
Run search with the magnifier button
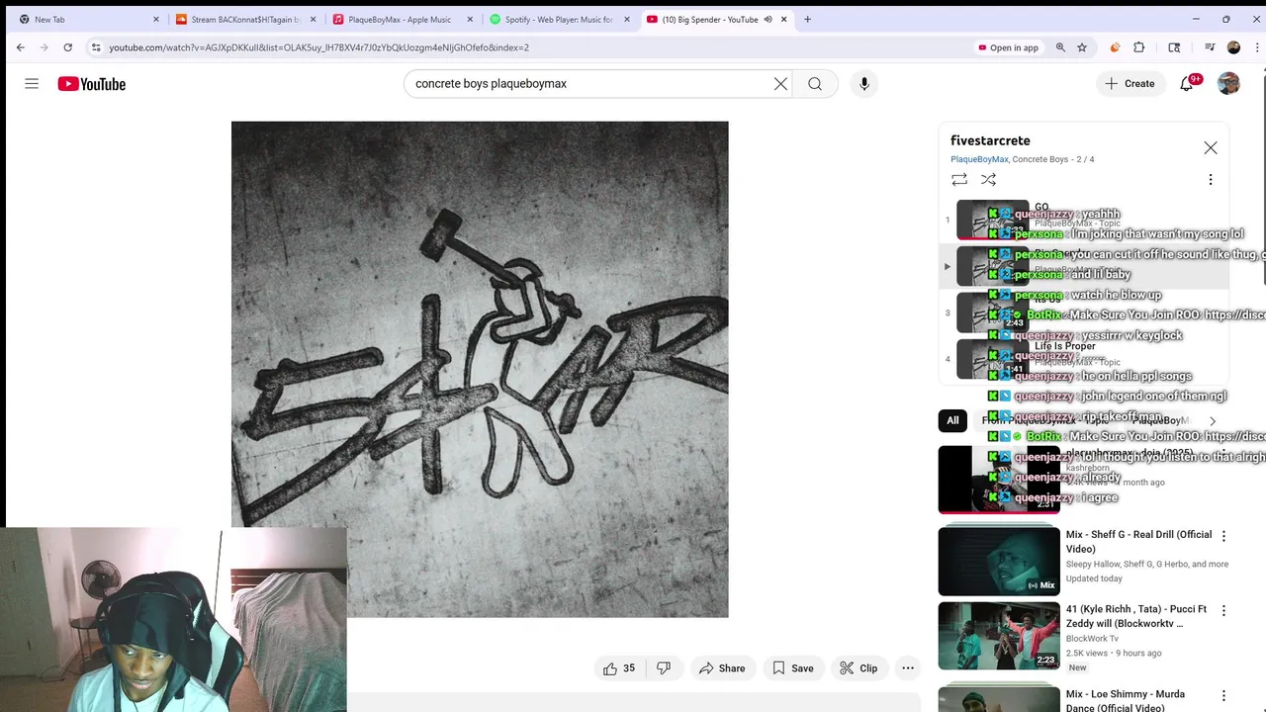(815, 84)
